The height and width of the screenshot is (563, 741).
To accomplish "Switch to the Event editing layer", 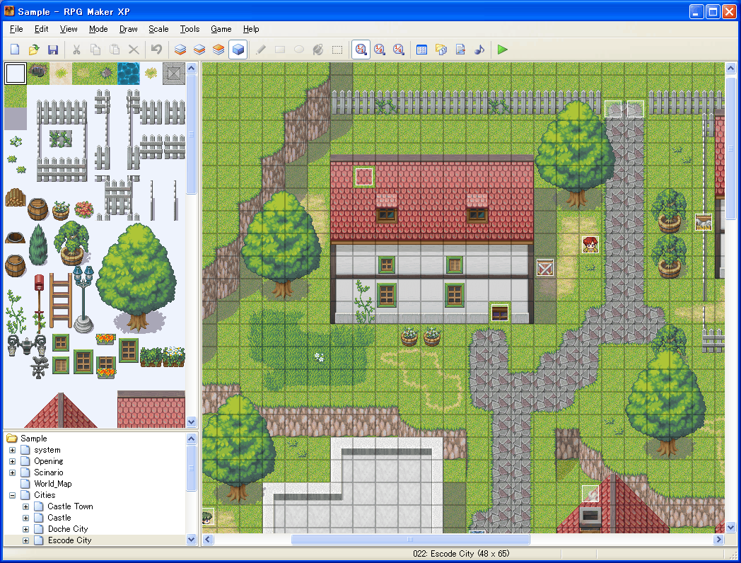I will coord(238,50).
